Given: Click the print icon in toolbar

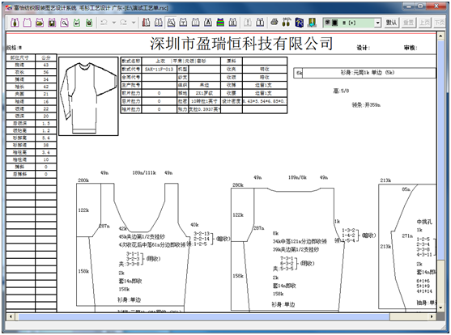Looking at the screenshot, I should pyautogui.click(x=274, y=22).
